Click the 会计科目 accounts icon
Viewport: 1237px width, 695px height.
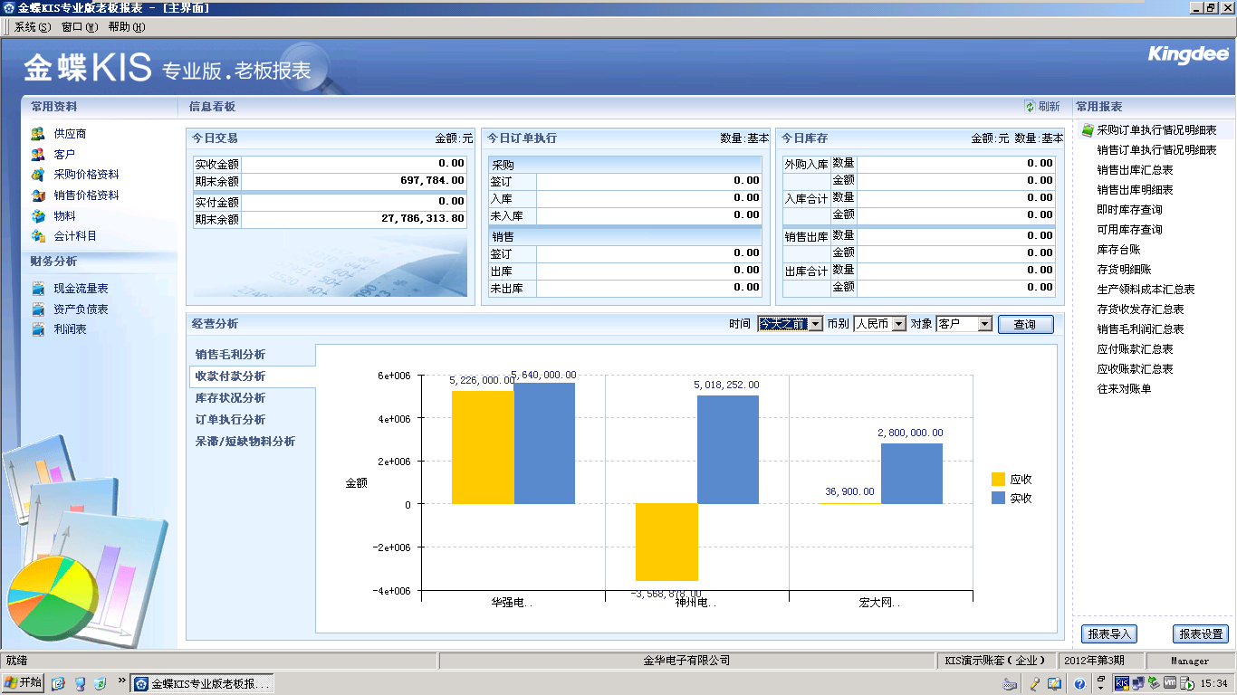(38, 236)
